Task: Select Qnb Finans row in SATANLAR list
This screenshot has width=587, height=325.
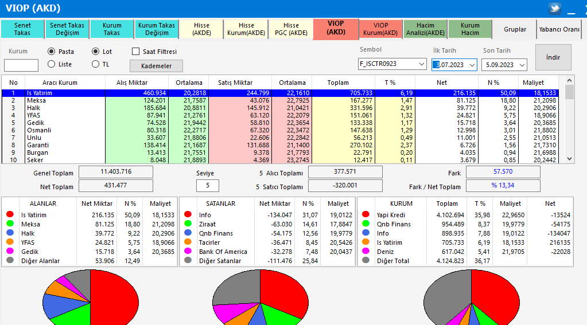Action: (x=267, y=233)
